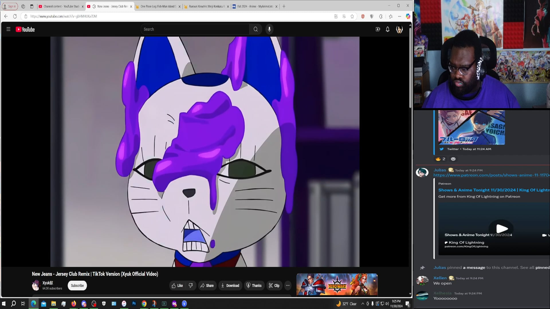The width and height of the screenshot is (550, 309).
Task: Open the Extensions puzzle menu
Action: [x=381, y=16]
